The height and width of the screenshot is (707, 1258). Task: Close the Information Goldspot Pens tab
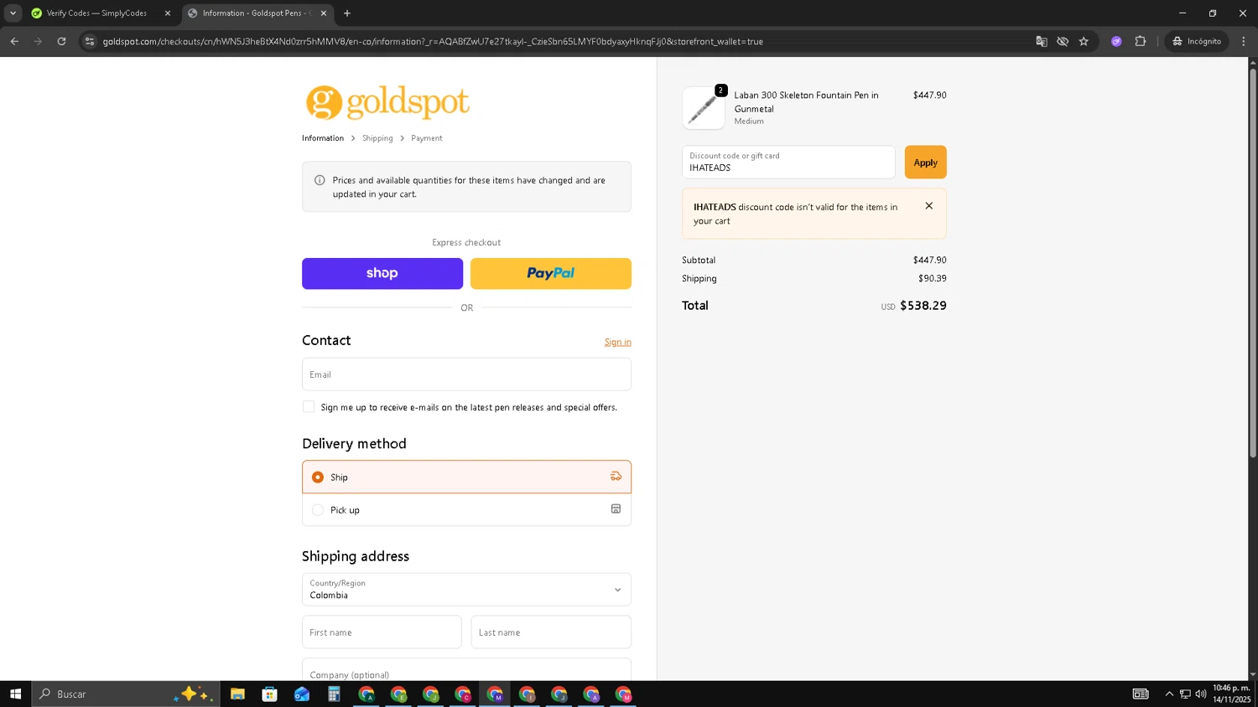324,13
